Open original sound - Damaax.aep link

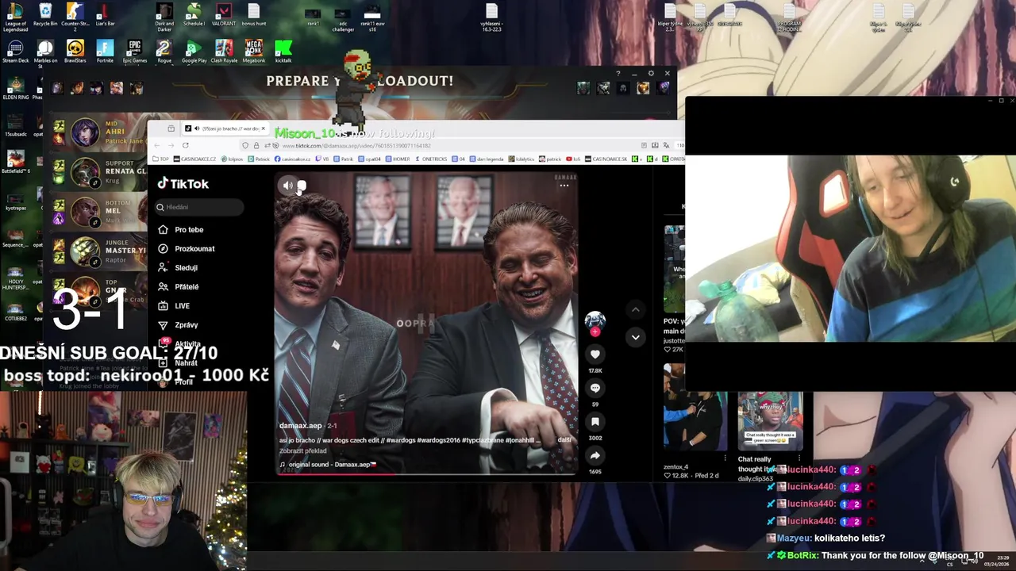click(x=327, y=465)
